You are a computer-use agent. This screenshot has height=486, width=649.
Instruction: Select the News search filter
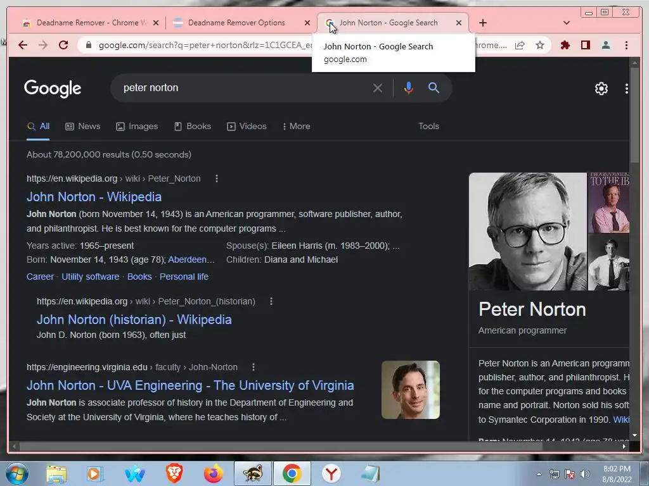click(x=83, y=127)
